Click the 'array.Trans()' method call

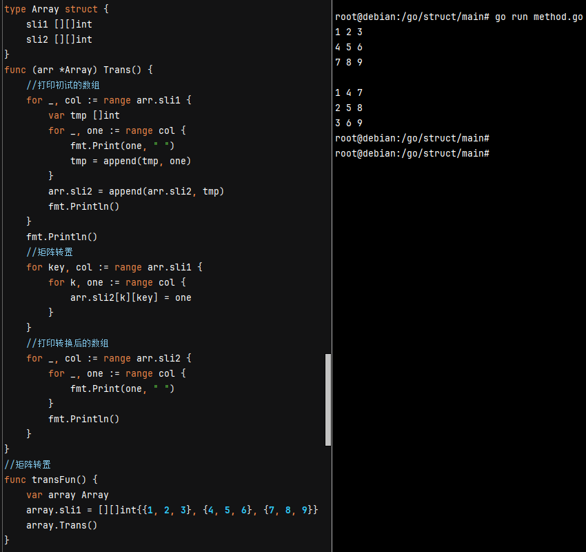(61, 525)
